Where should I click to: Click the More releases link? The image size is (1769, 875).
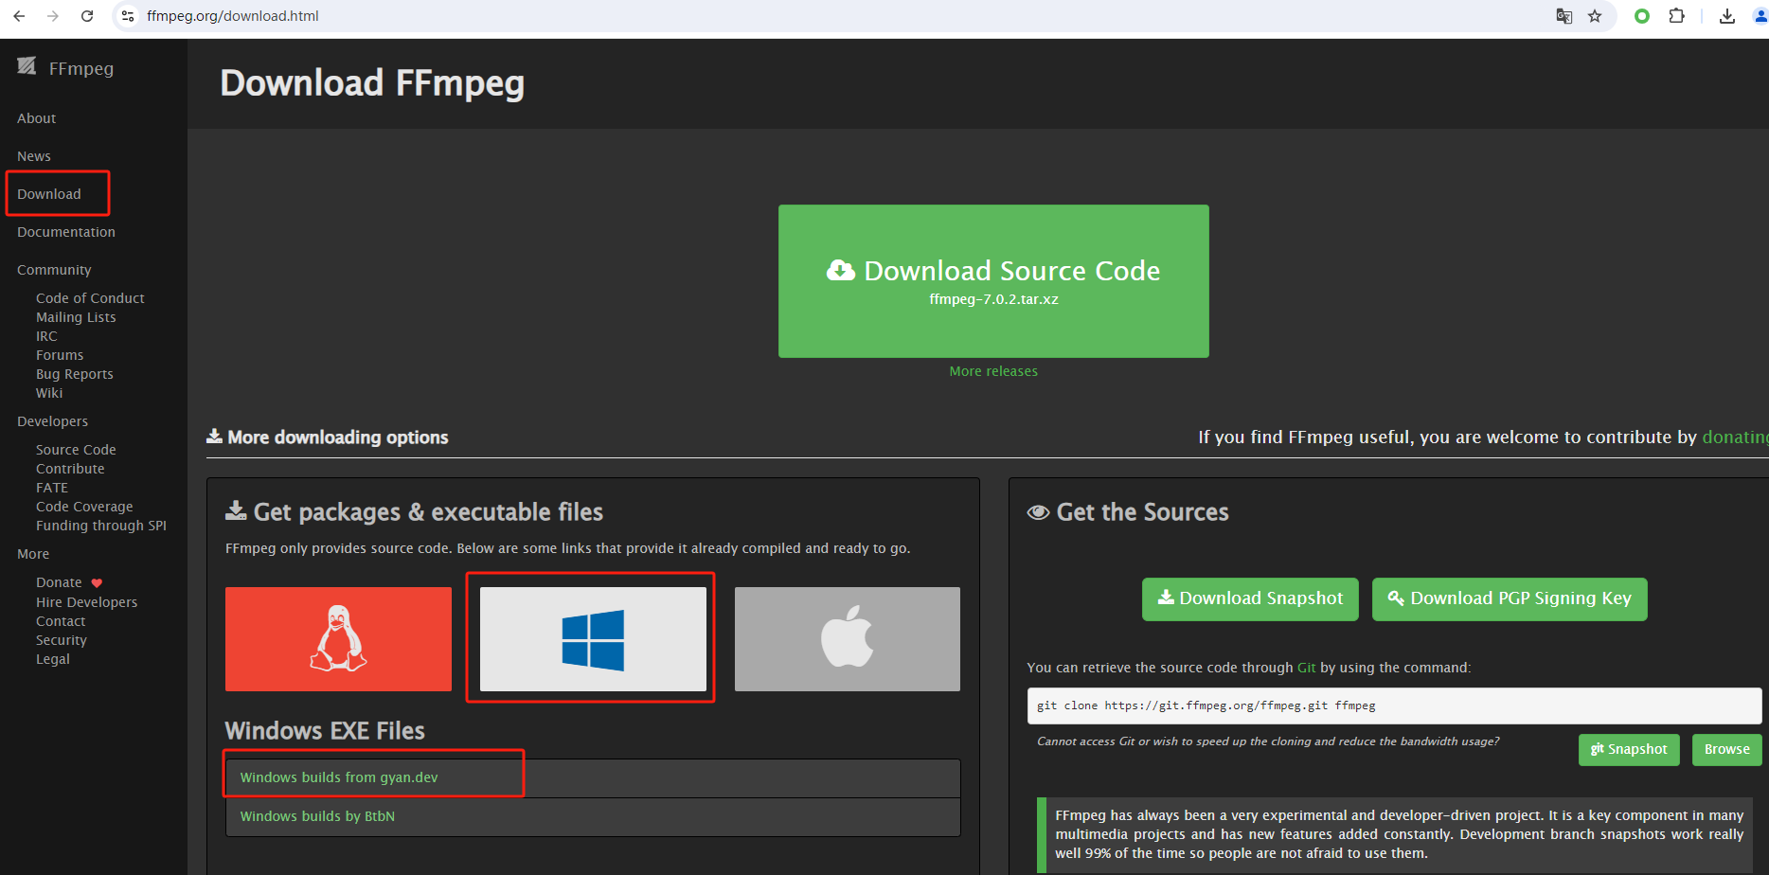click(993, 371)
